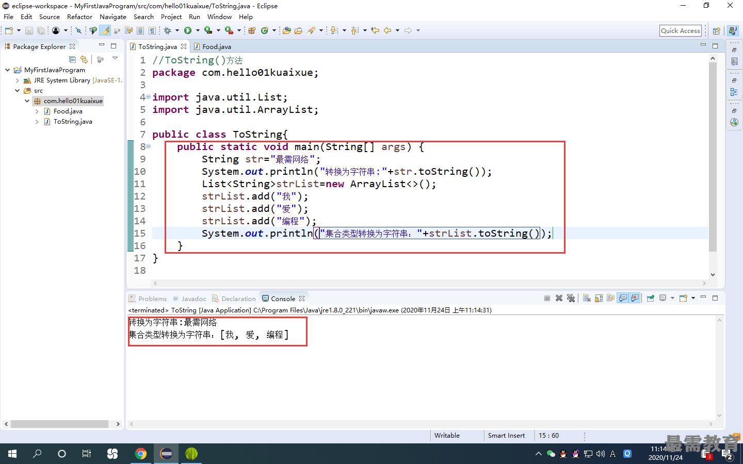Image resolution: width=743 pixels, height=464 pixels.
Task: Click the Open Task folder icon
Action: pyautogui.click(x=298, y=30)
